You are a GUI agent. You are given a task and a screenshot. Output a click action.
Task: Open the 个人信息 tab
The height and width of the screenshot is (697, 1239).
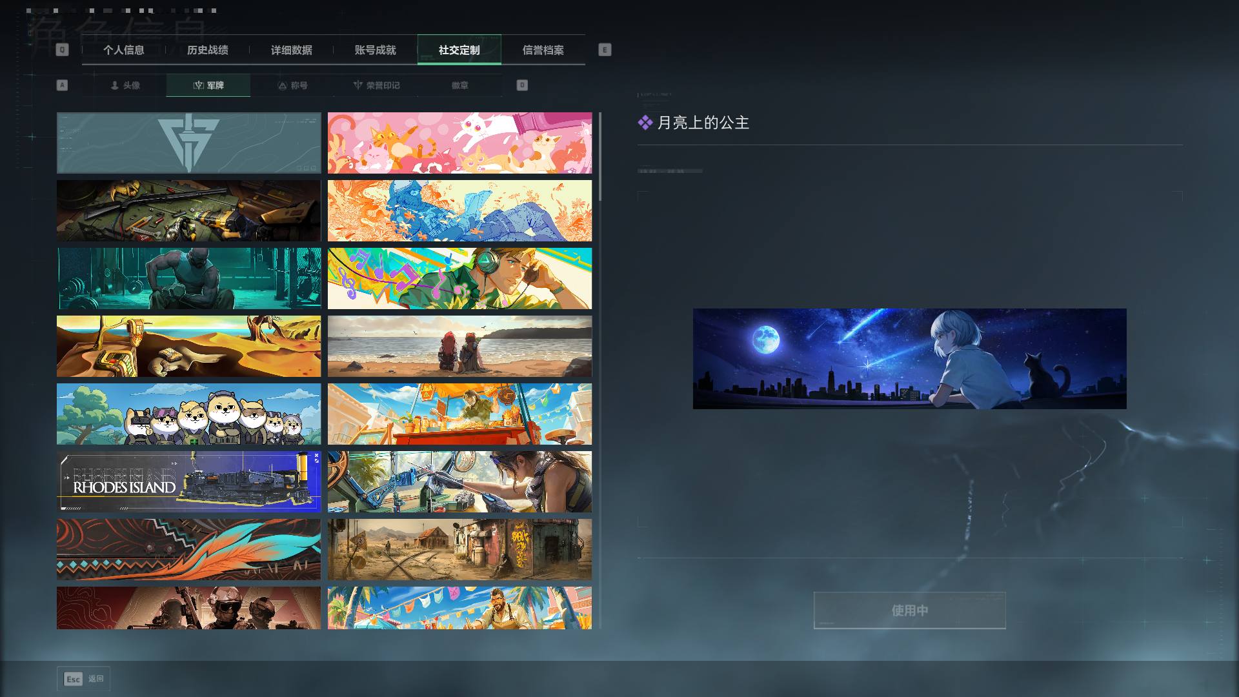click(124, 50)
